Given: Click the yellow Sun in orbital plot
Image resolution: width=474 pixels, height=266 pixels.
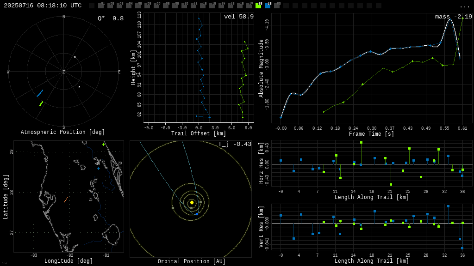Looking at the screenshot, I should (192, 202).
